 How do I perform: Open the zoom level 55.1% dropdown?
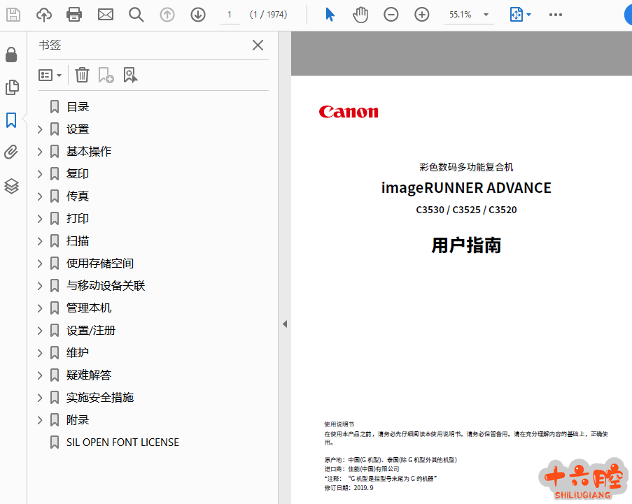tap(486, 15)
